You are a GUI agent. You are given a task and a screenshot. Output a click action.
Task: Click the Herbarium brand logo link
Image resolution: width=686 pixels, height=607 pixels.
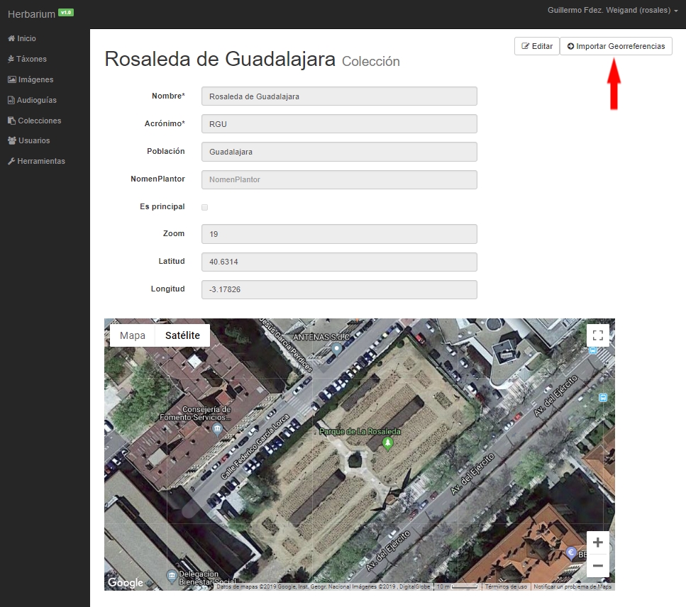point(32,13)
